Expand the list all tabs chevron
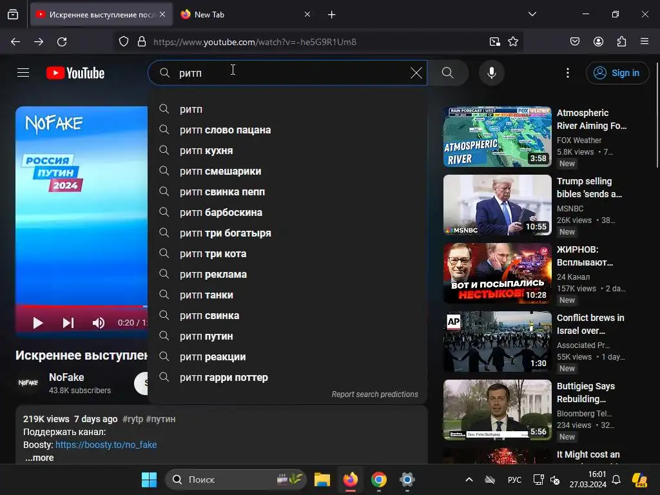The height and width of the screenshot is (495, 660). pos(532,14)
